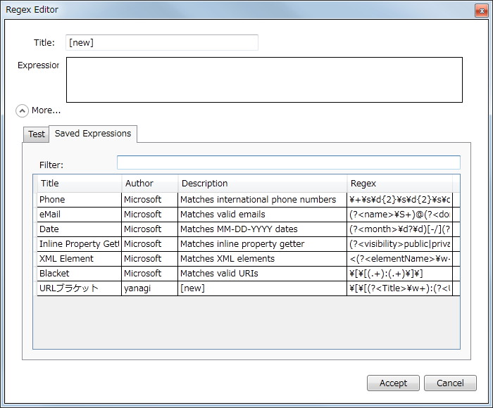Sort by the Author column header
The image size is (493, 408).
pyautogui.click(x=149, y=184)
